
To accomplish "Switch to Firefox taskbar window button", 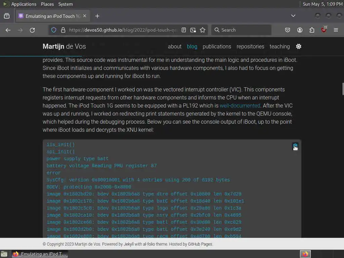I will [40, 254].
